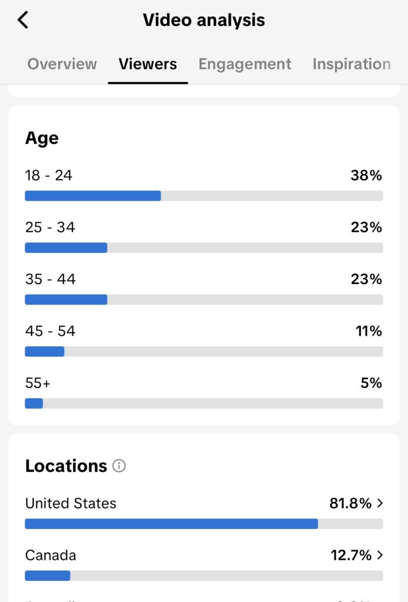Open the Engagement tab
The width and height of the screenshot is (408, 602).
(245, 64)
